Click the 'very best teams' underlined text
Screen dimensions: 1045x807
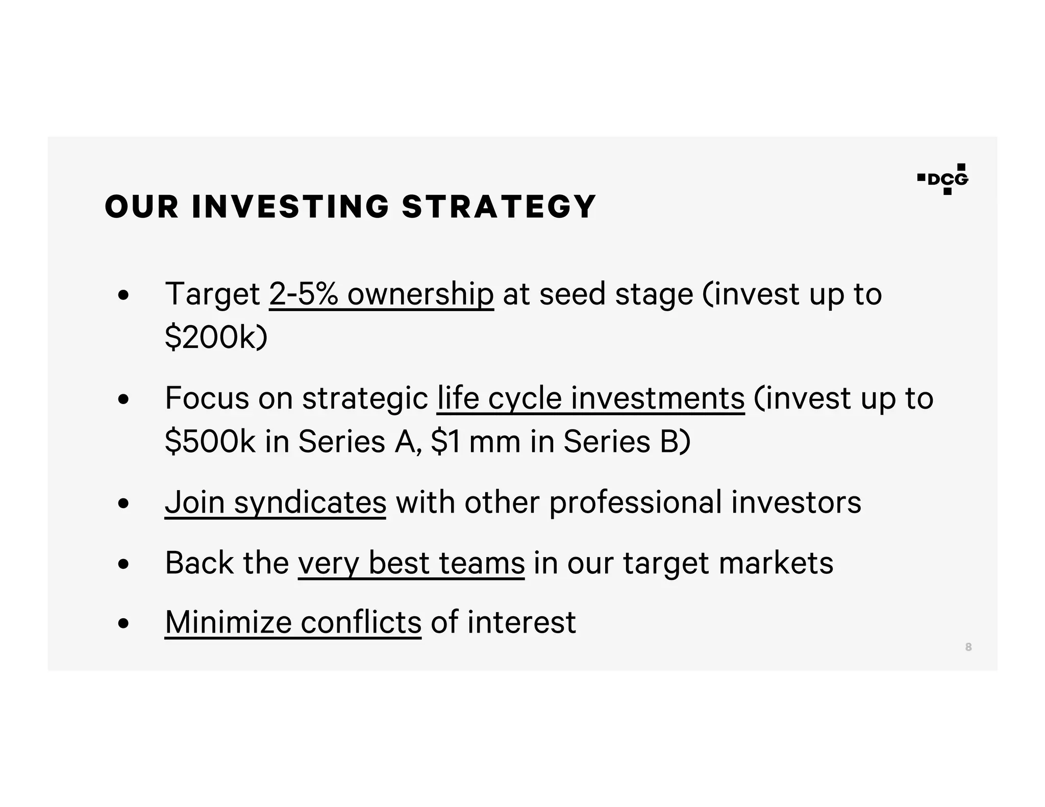(x=411, y=564)
